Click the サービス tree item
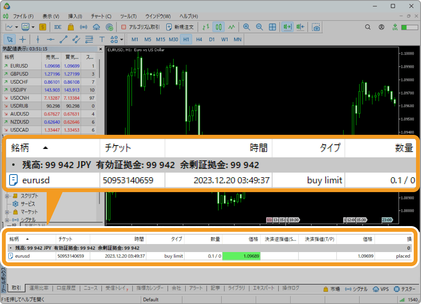Viewport: 421px width, 304px height. (28, 204)
